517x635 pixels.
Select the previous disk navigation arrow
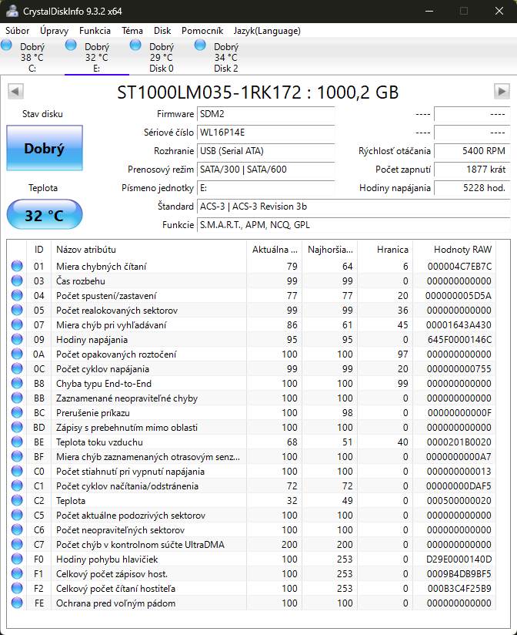tap(14, 92)
